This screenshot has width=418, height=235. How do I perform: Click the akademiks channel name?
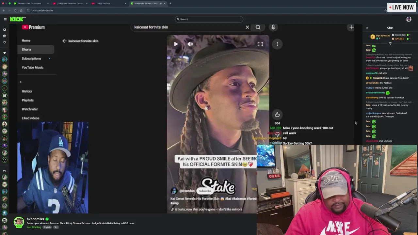click(x=35, y=219)
